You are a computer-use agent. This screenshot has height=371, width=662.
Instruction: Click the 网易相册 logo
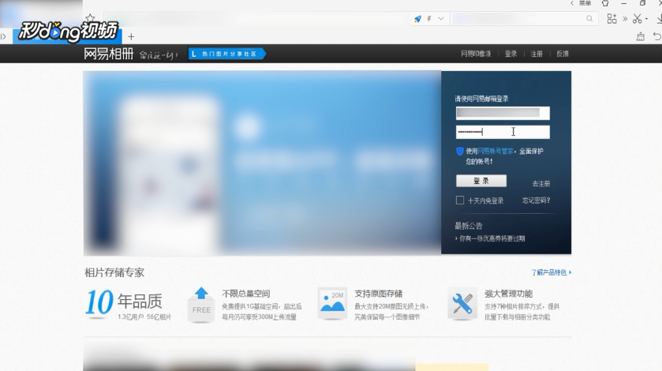(x=109, y=54)
